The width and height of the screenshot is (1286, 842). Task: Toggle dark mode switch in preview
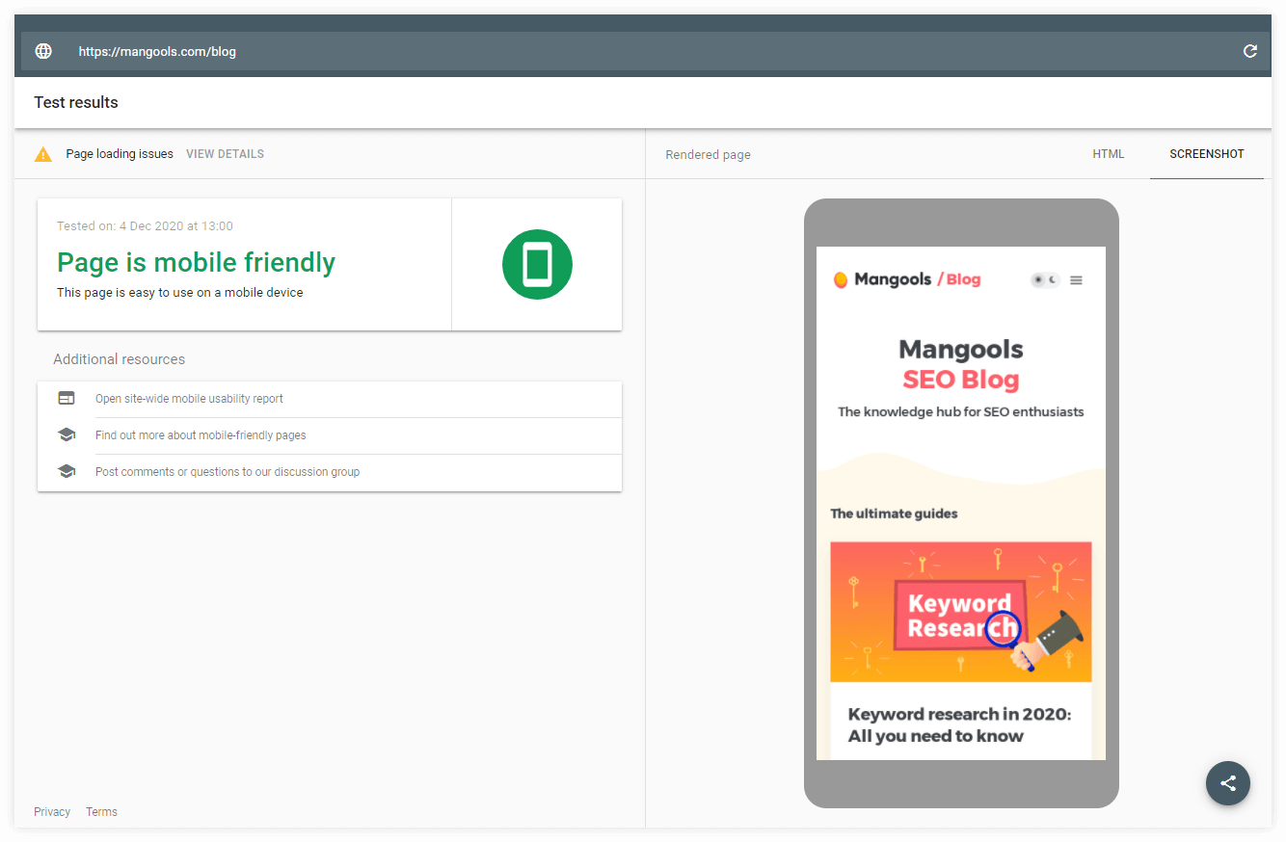1045,280
